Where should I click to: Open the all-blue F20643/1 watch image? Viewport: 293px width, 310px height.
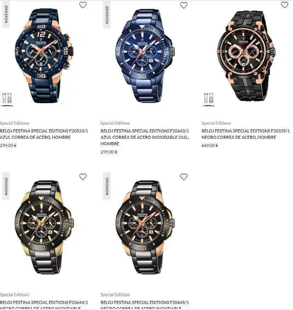tap(145, 55)
